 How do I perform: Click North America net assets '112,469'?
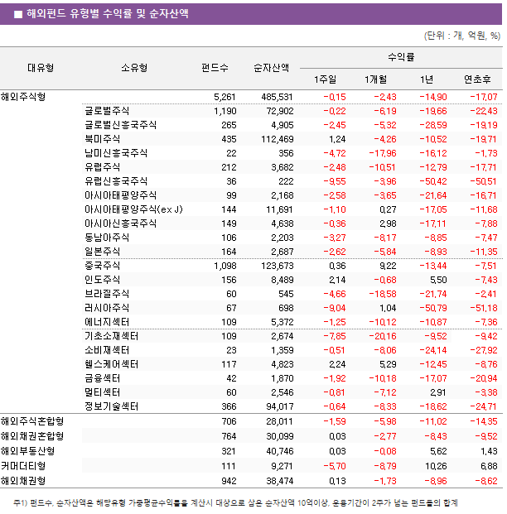tap(278, 139)
